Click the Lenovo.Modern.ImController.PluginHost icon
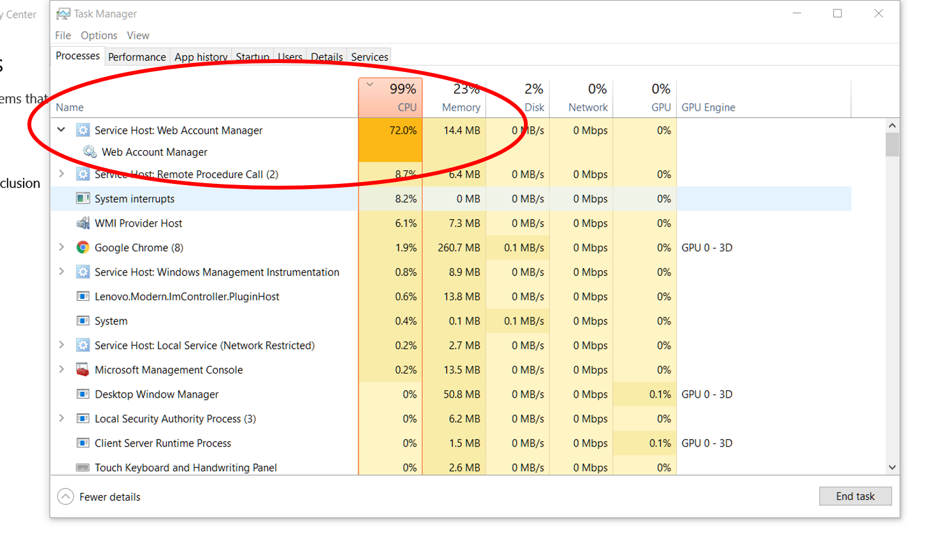This screenshot has width=948, height=537. point(83,296)
